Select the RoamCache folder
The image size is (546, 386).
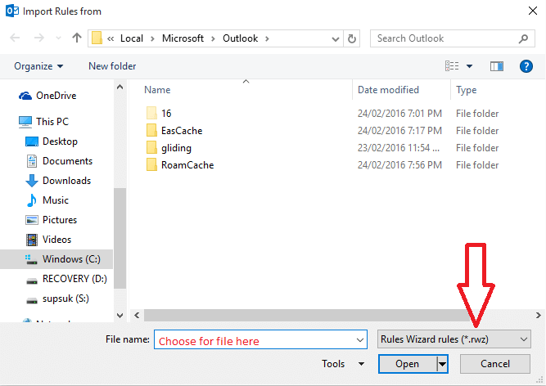[x=187, y=165]
